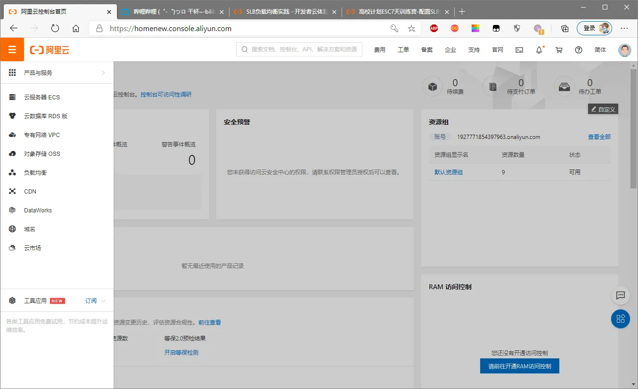Open the 云数据库 RDS 版 icon
The height and width of the screenshot is (389, 638).
click(x=13, y=116)
